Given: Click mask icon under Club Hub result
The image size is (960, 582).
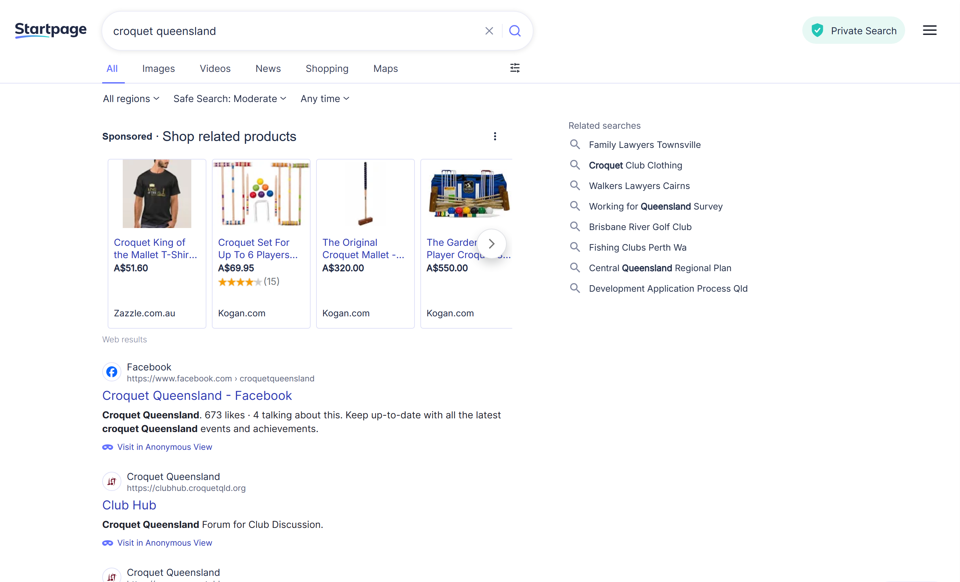Looking at the screenshot, I should click(x=108, y=543).
